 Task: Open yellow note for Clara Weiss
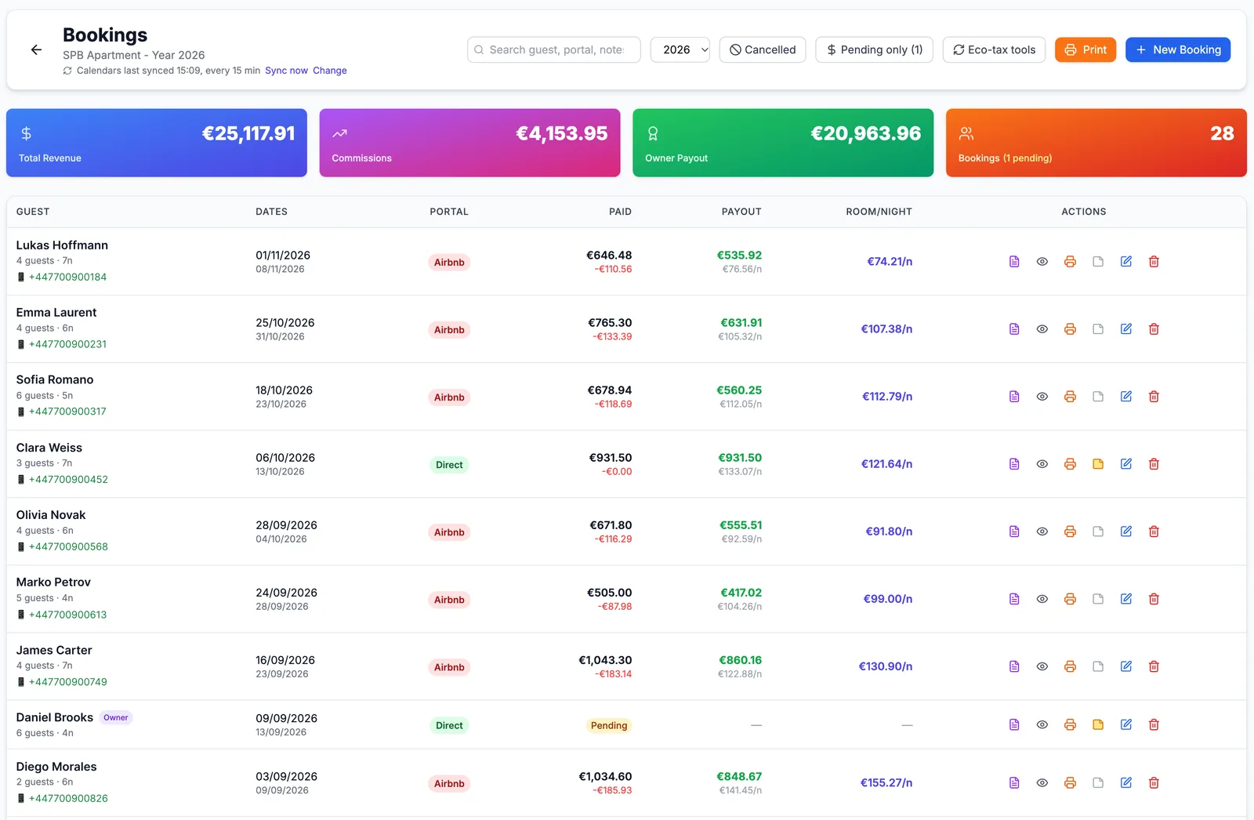(1098, 464)
